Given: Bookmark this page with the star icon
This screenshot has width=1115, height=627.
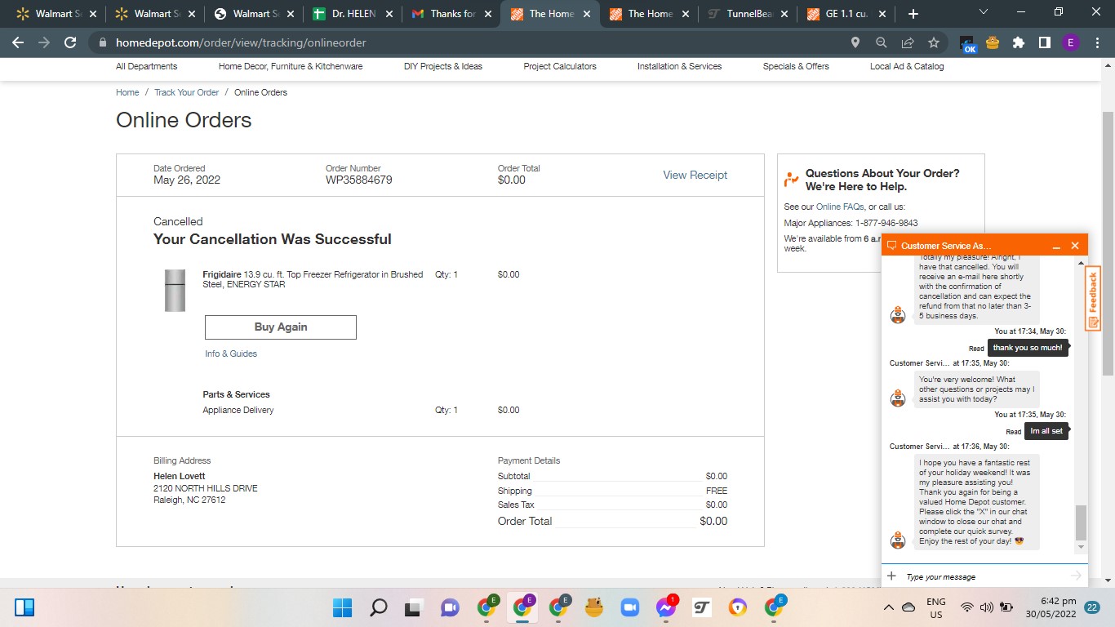Looking at the screenshot, I should click(x=934, y=42).
